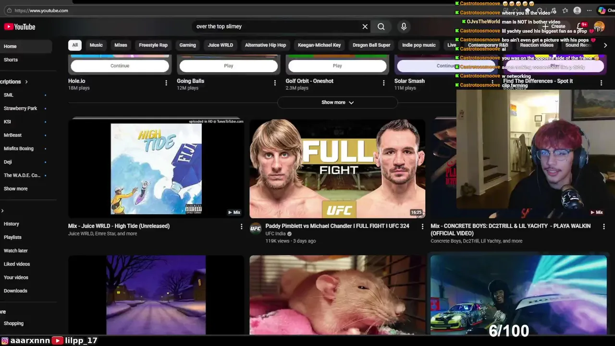The width and height of the screenshot is (615, 346).
Task: Open the race car music video thumbnail
Action: pos(518,295)
